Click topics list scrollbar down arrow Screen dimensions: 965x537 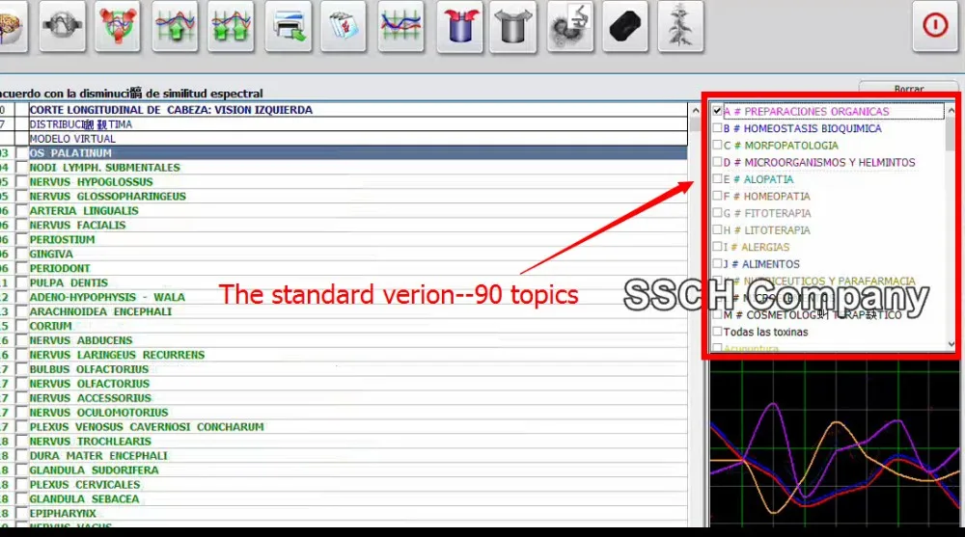pyautogui.click(x=951, y=344)
